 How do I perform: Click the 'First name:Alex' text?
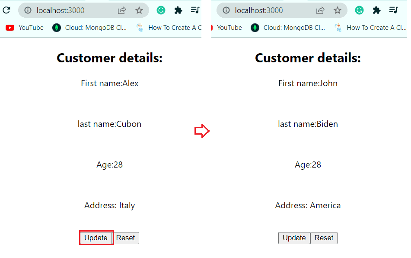tap(110, 83)
